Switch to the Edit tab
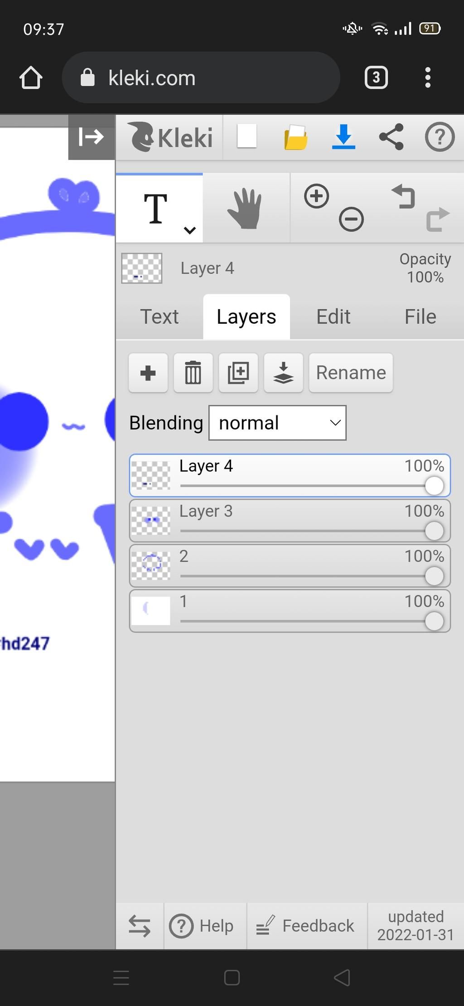 pyautogui.click(x=333, y=316)
